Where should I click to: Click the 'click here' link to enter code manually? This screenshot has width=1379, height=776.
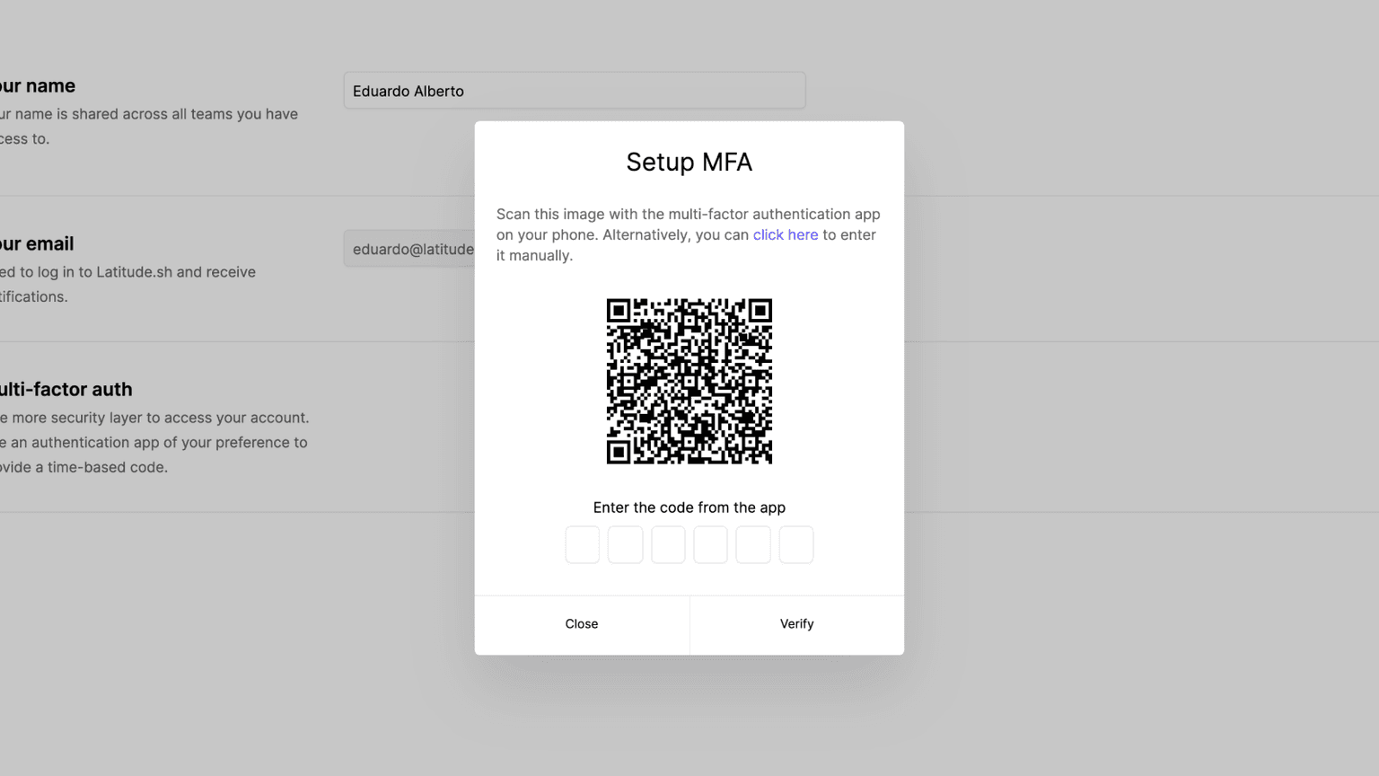[786, 234]
